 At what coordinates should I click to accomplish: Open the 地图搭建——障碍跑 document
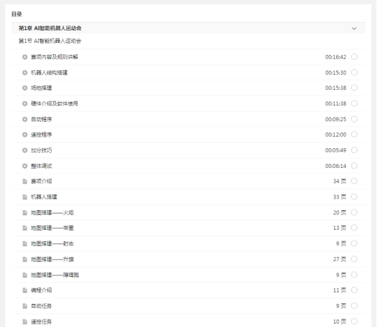[x=188, y=275]
